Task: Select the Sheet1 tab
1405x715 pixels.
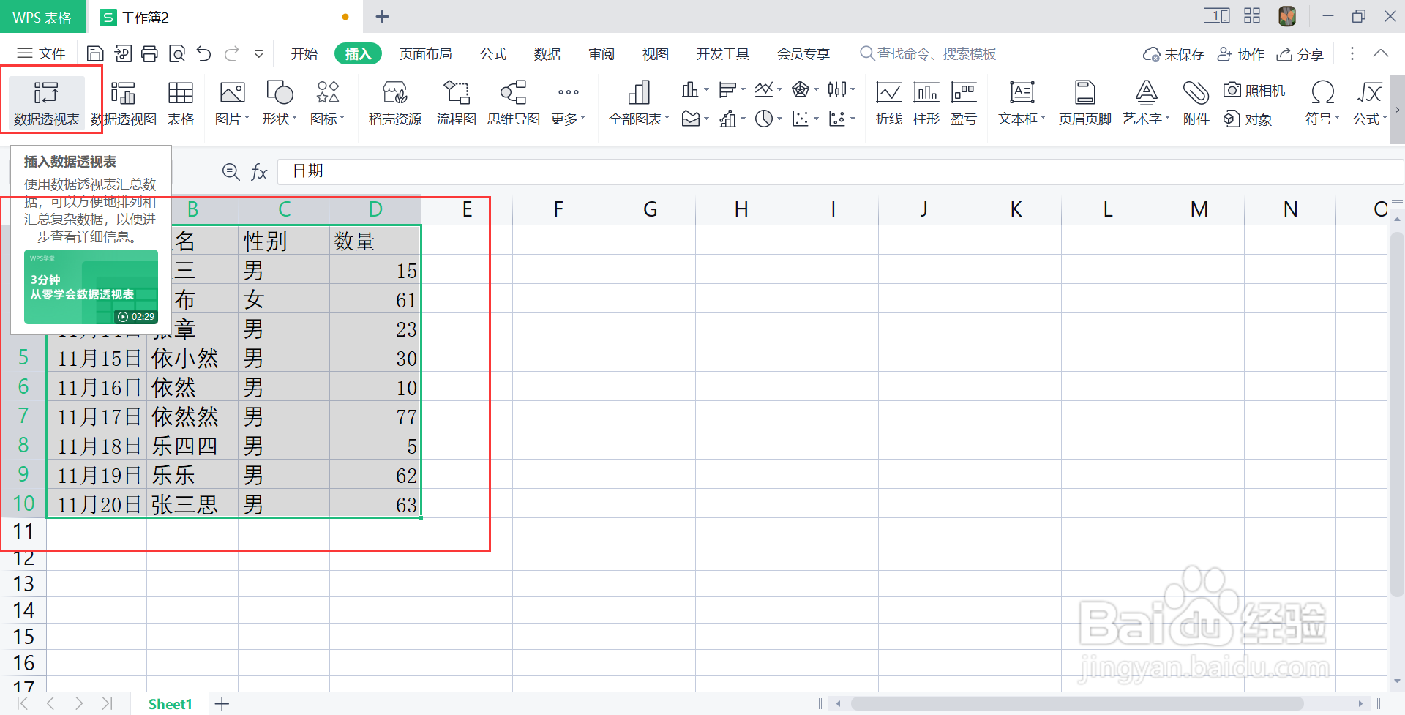Action: coord(170,703)
